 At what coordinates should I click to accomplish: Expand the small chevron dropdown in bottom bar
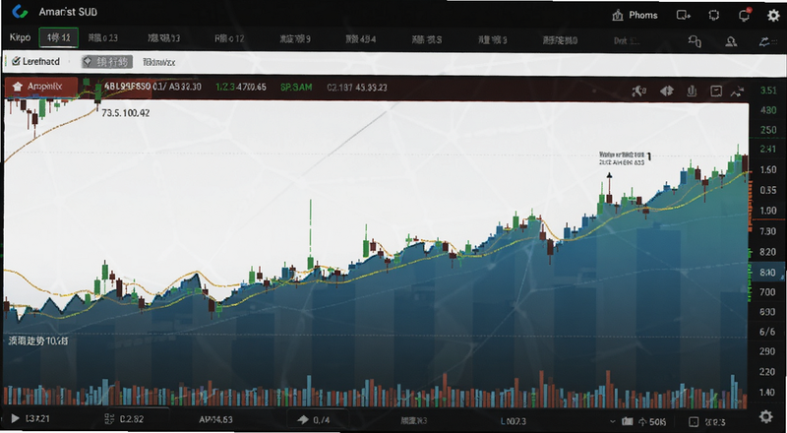click(612, 421)
